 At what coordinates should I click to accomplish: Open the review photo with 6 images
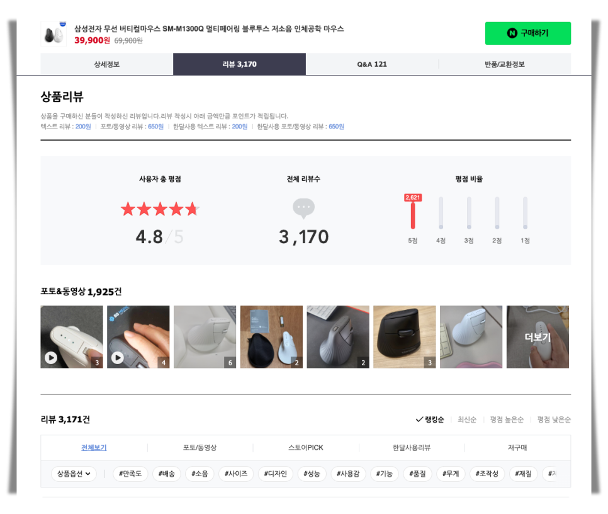[205, 337]
